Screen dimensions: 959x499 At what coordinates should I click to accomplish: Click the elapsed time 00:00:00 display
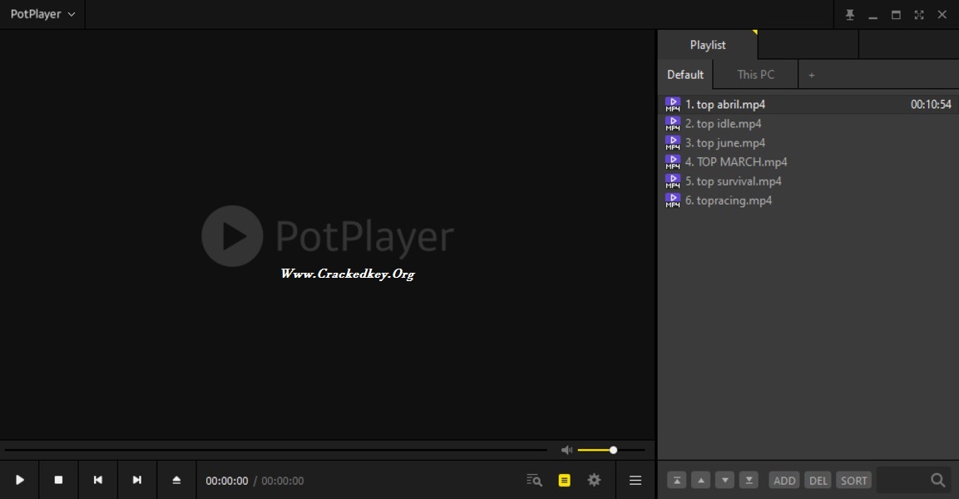227,481
